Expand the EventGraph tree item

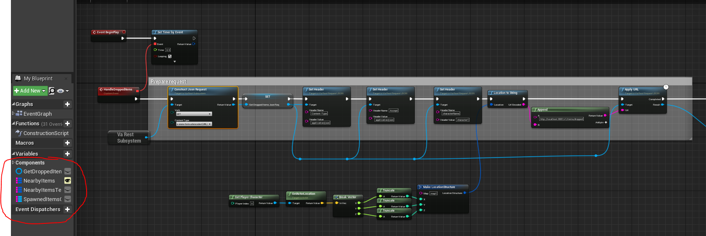coord(13,113)
